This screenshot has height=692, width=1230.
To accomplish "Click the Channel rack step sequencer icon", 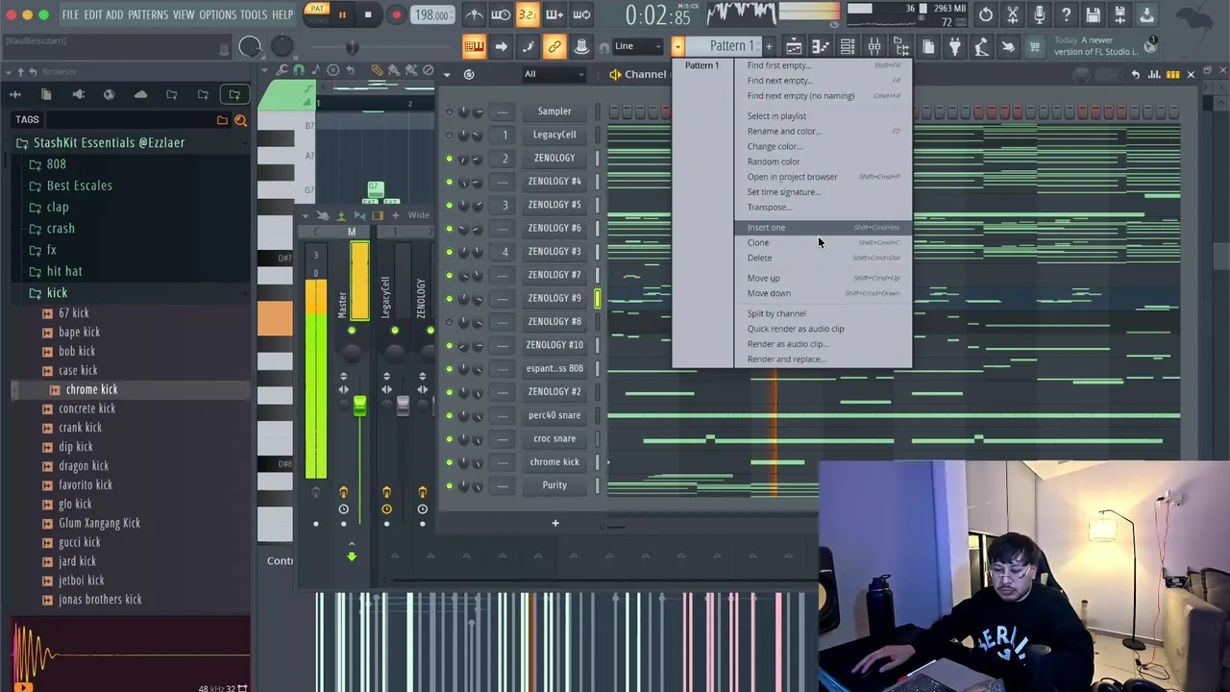I will 1172,74.
